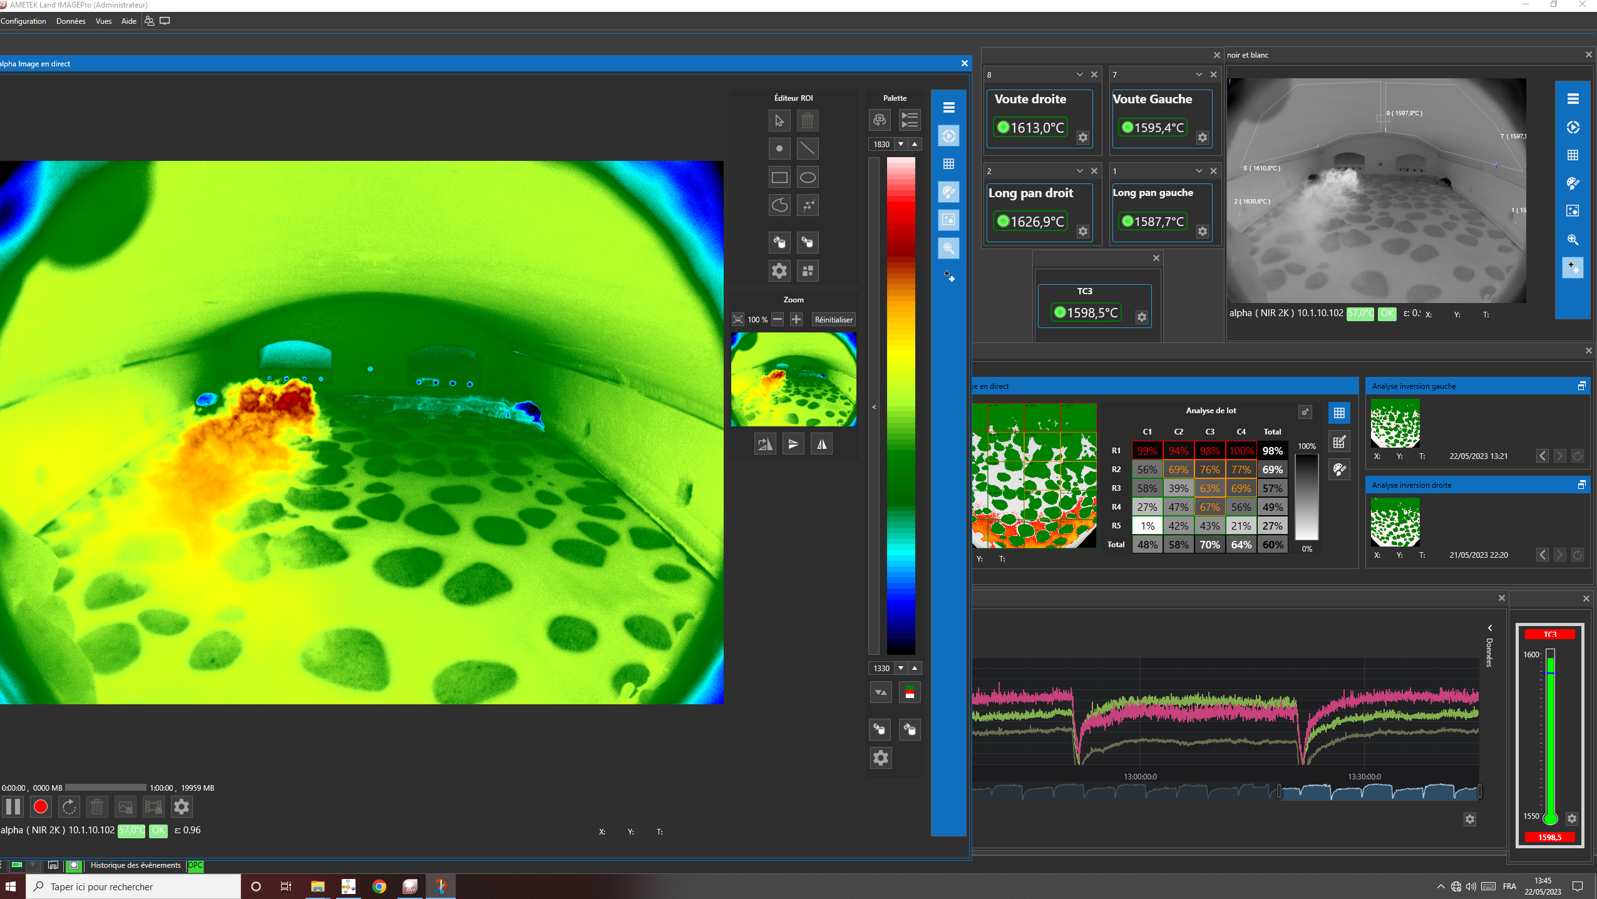The image size is (1597, 899).
Task: Toggle the OPC status indicator
Action: coord(195,865)
